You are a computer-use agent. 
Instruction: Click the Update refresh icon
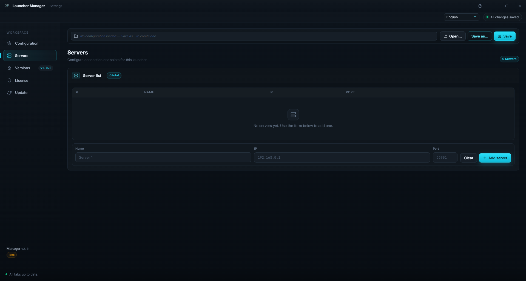click(9, 93)
